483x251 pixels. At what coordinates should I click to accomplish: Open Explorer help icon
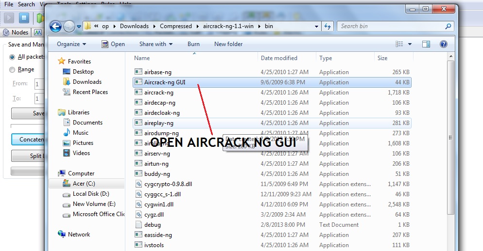444,44
